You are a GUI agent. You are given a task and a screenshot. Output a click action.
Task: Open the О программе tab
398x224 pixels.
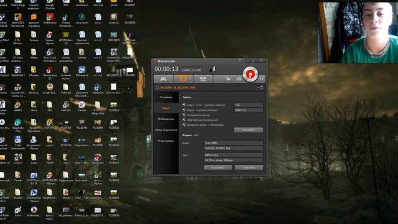pos(166,141)
